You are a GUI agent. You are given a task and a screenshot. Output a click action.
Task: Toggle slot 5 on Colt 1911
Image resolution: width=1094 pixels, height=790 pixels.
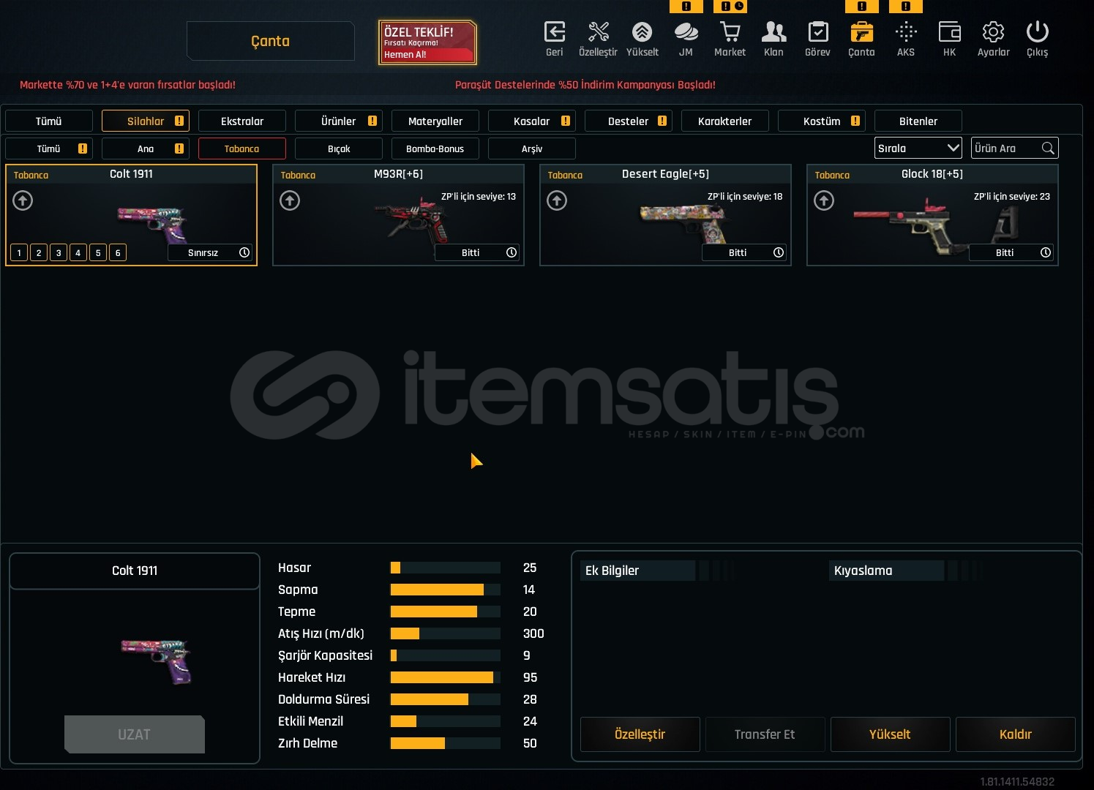pyautogui.click(x=98, y=252)
